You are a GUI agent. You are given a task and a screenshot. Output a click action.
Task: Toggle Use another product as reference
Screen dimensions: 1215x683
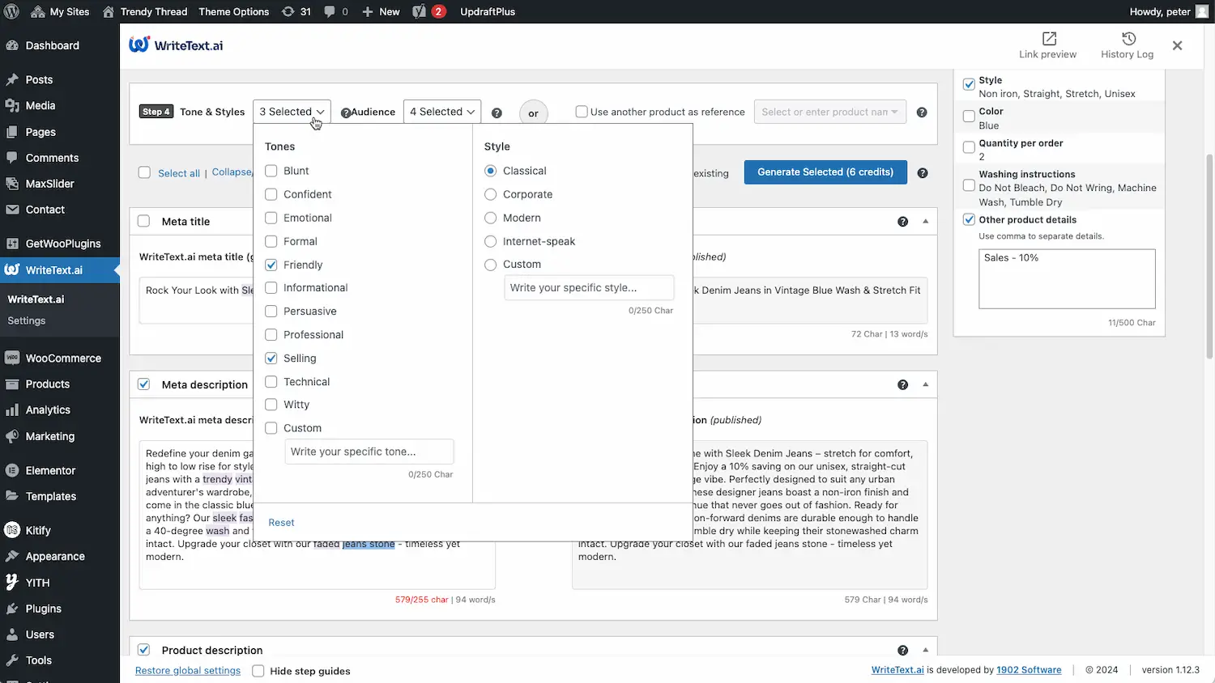pyautogui.click(x=582, y=112)
